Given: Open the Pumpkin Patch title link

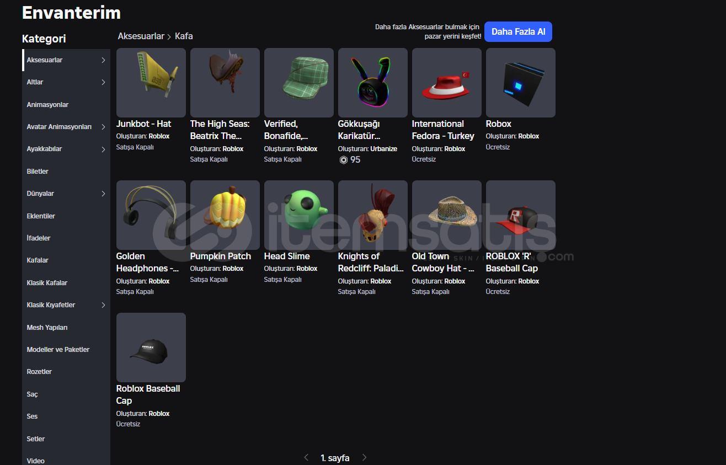Looking at the screenshot, I should click(x=221, y=256).
